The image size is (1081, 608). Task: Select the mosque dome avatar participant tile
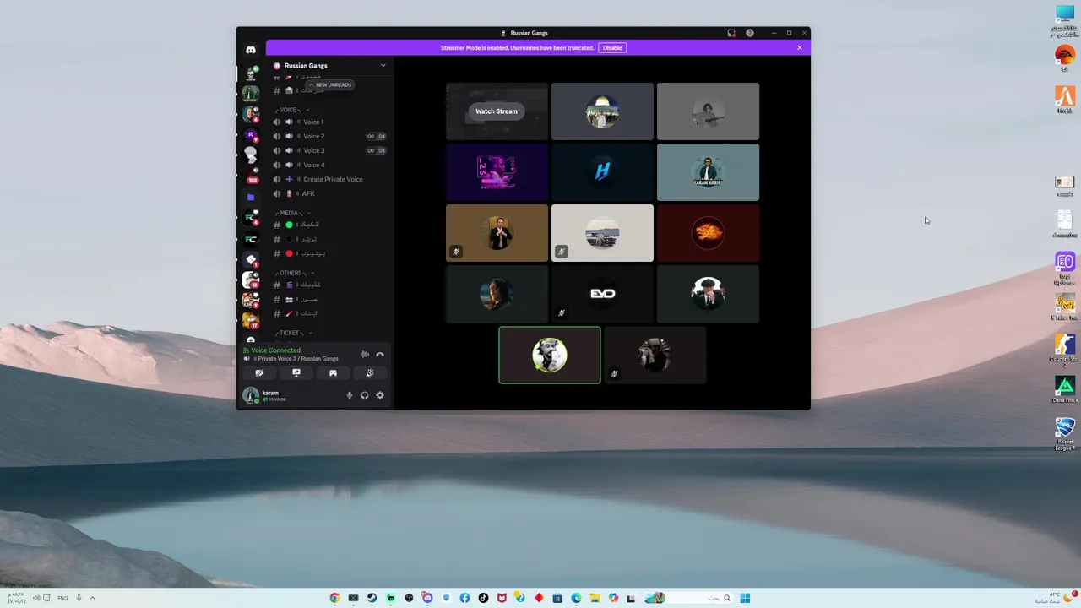(x=602, y=111)
